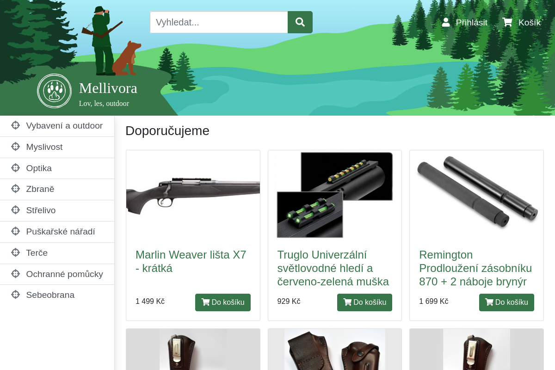Open the Vybavení a outdoor category
Viewport: 555px width, 370px height.
click(57, 126)
